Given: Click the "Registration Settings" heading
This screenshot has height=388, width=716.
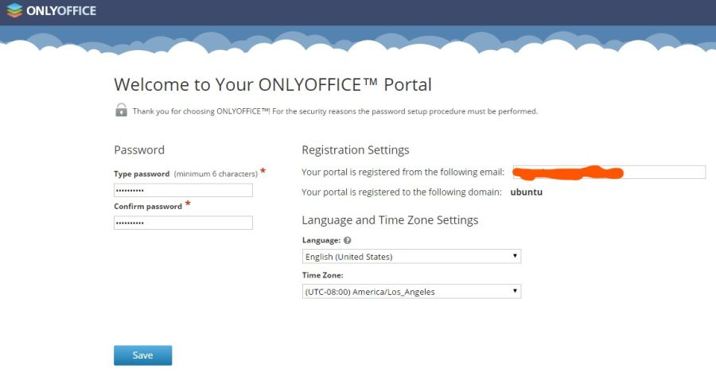Looking at the screenshot, I should pos(356,150).
